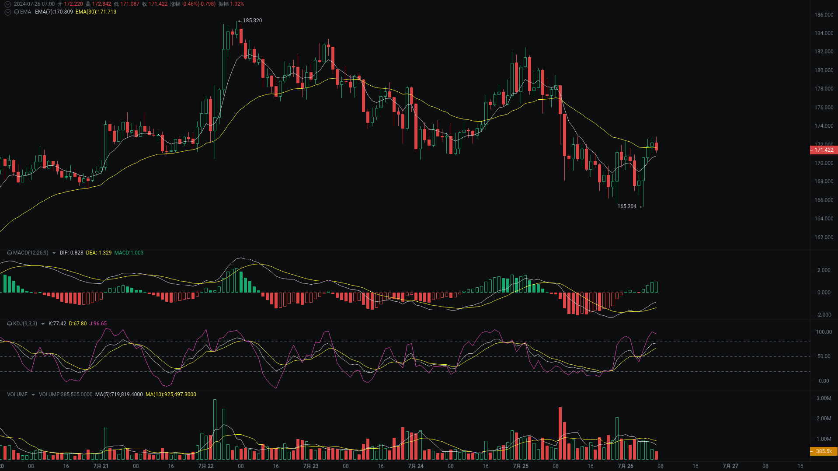Click the 165.304 low price marker

(x=627, y=206)
